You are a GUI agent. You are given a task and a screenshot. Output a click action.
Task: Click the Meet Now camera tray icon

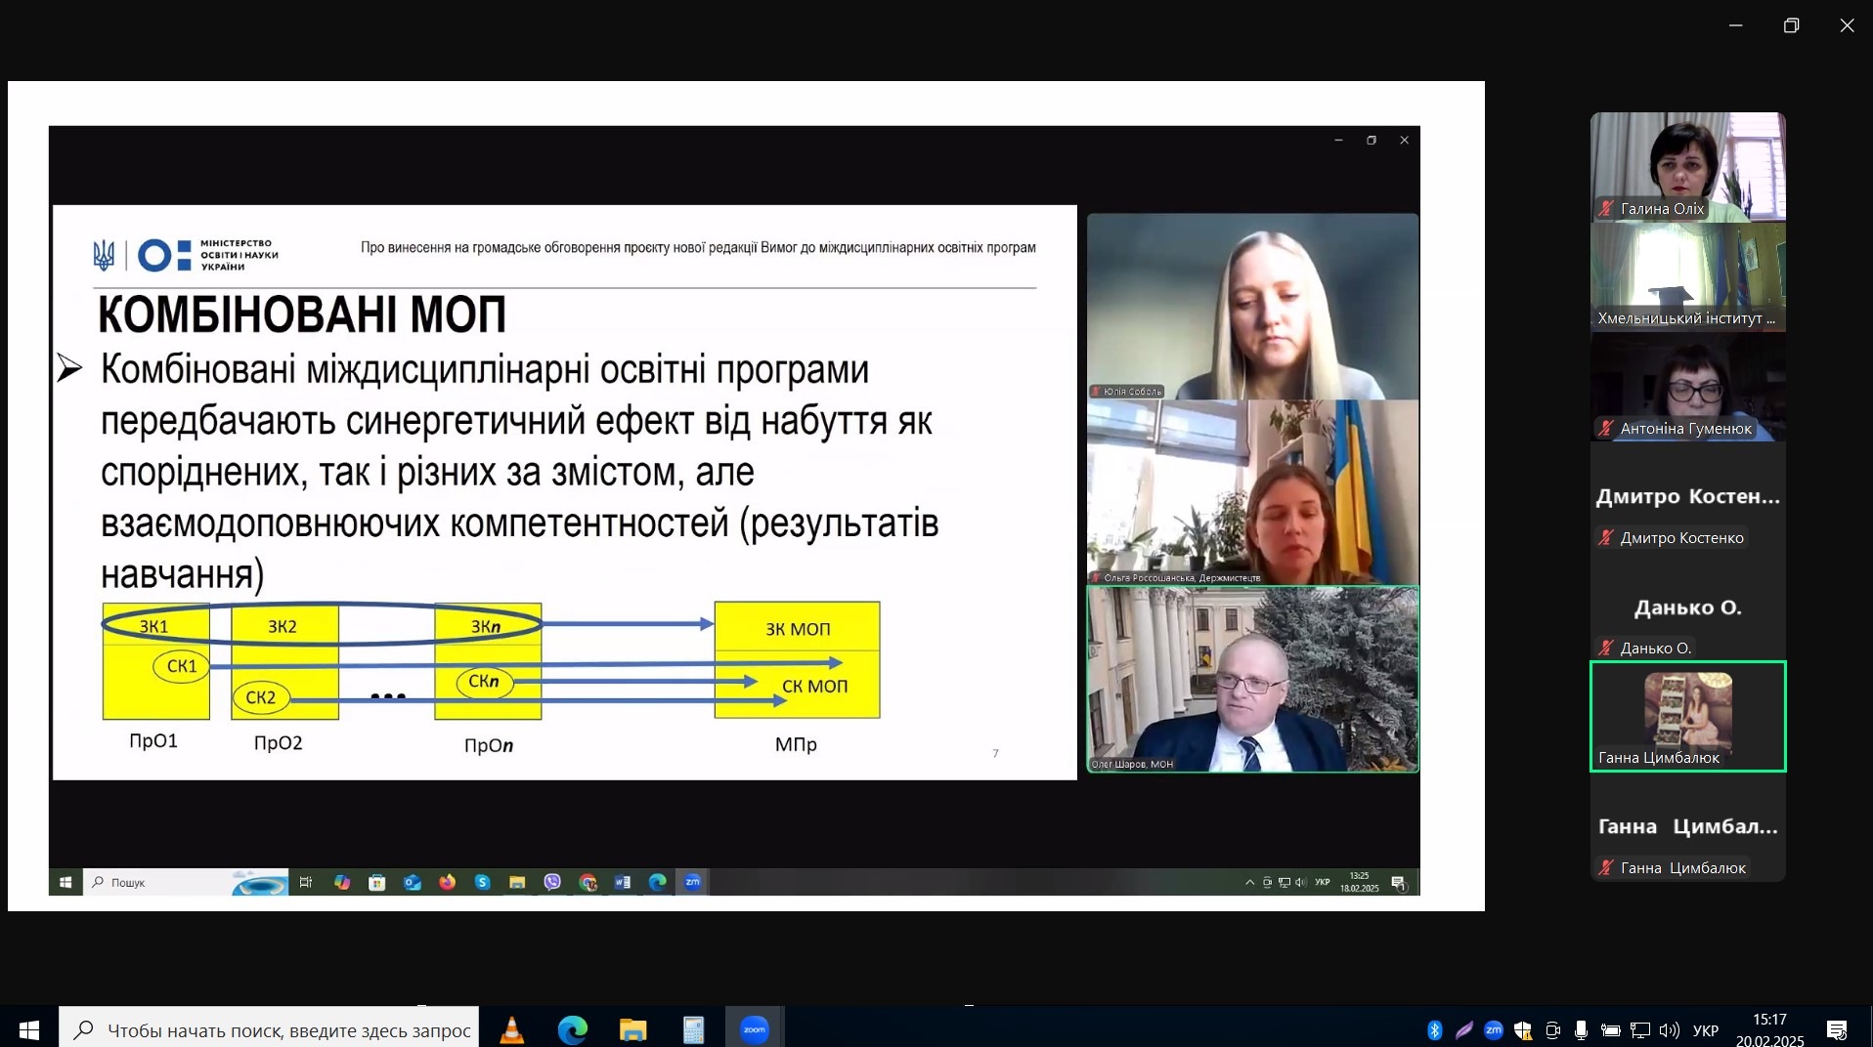(x=1552, y=1030)
